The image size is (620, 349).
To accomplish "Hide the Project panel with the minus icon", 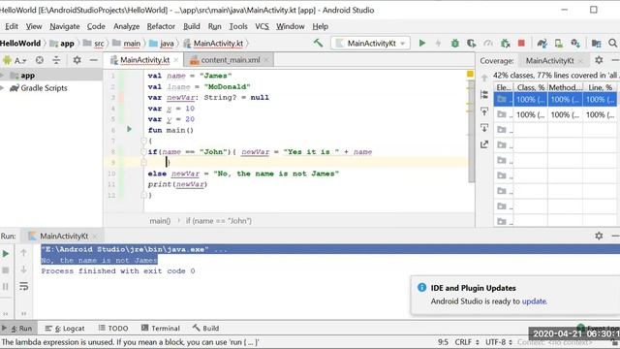I will pyautogui.click(x=93, y=60).
